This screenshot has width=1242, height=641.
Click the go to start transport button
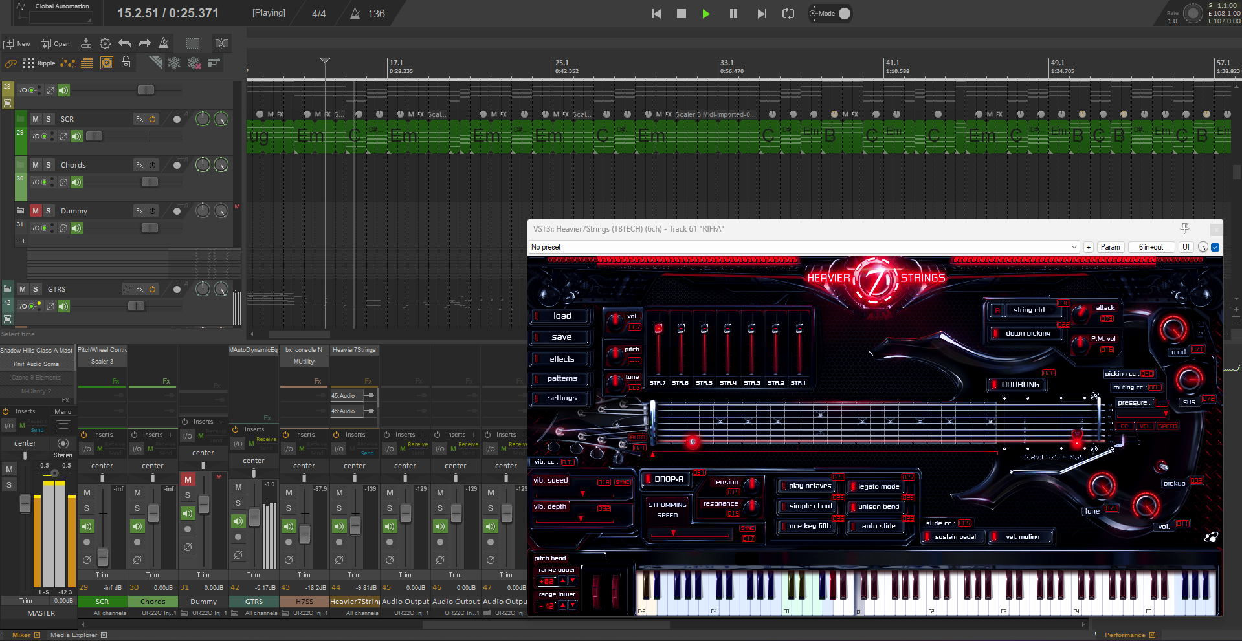click(x=656, y=14)
